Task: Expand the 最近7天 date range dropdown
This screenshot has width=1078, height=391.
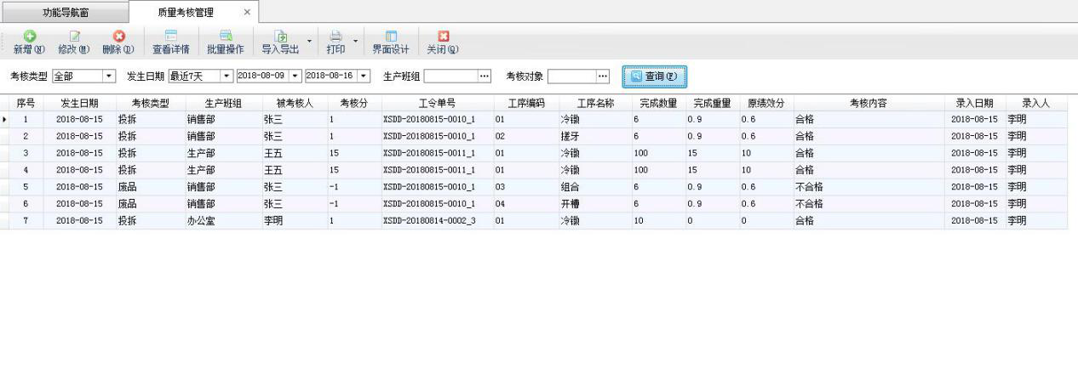Action: pos(226,76)
